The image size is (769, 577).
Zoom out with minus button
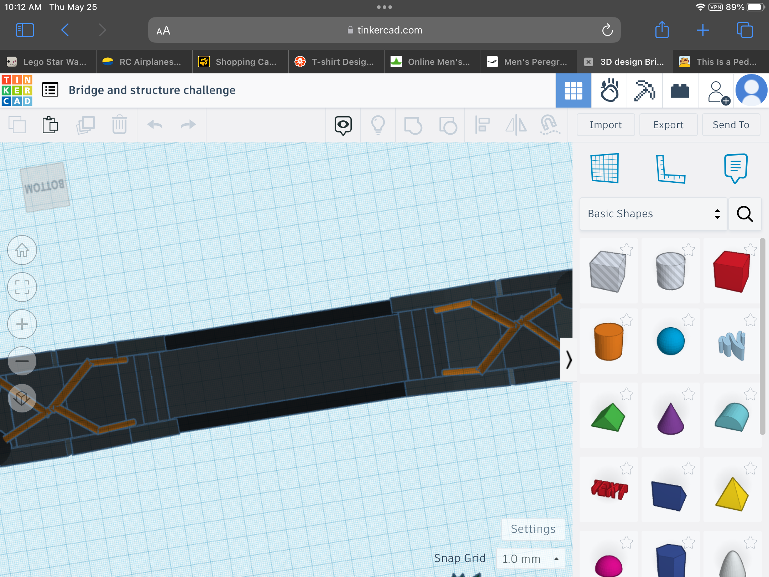tap(22, 361)
